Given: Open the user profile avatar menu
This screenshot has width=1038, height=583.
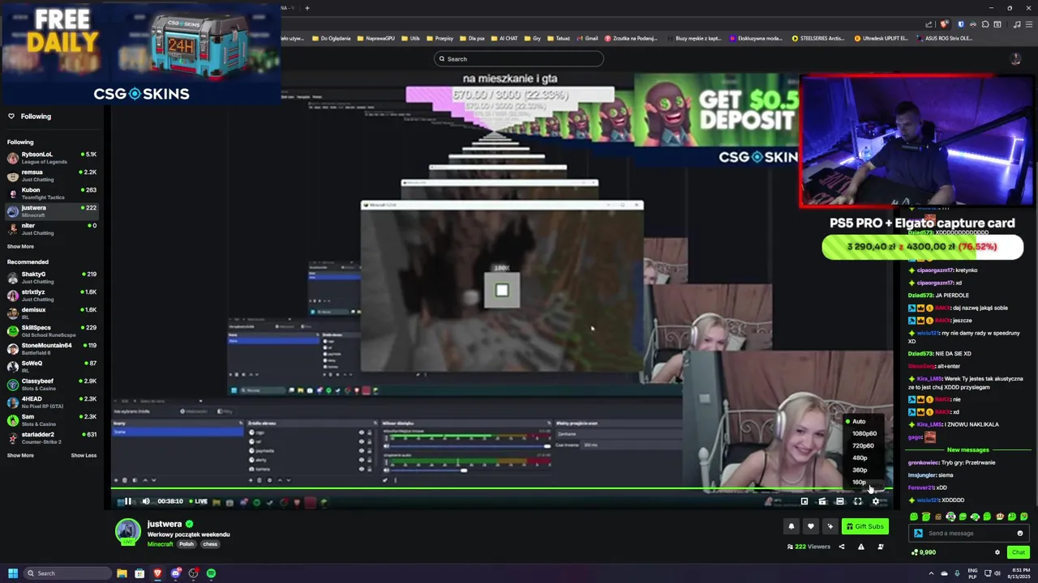Looking at the screenshot, I should (1015, 58).
